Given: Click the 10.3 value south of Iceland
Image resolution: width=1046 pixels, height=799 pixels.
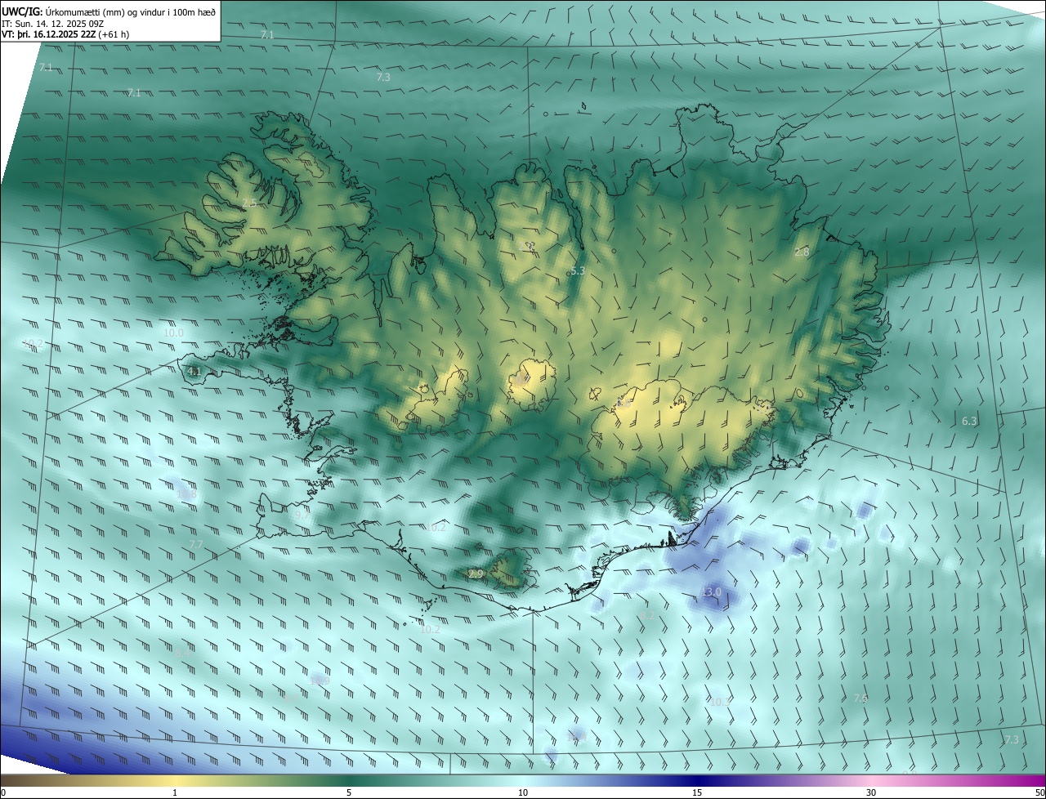Looking at the screenshot, I should [x=720, y=702].
